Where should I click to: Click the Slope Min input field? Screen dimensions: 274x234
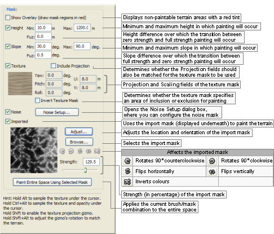click(x=43, y=46)
